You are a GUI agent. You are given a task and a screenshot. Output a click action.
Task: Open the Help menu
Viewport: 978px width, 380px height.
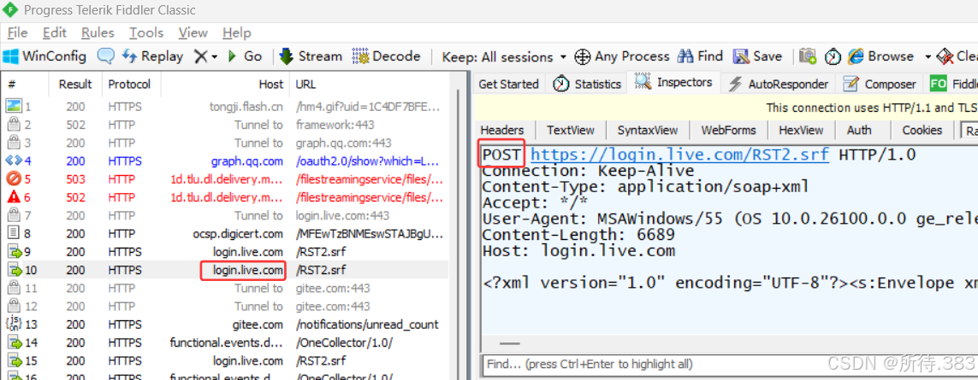point(236,33)
